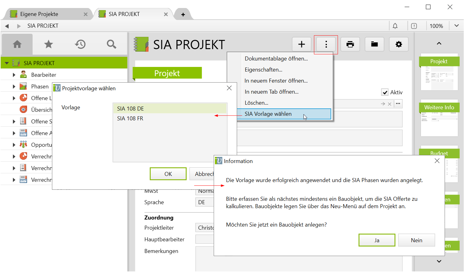Toggle the Aktiv checkbox

click(x=385, y=92)
